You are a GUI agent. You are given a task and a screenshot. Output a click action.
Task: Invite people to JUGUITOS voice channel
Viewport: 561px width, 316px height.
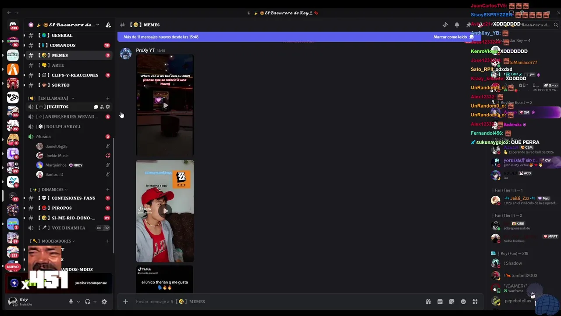[x=102, y=107]
